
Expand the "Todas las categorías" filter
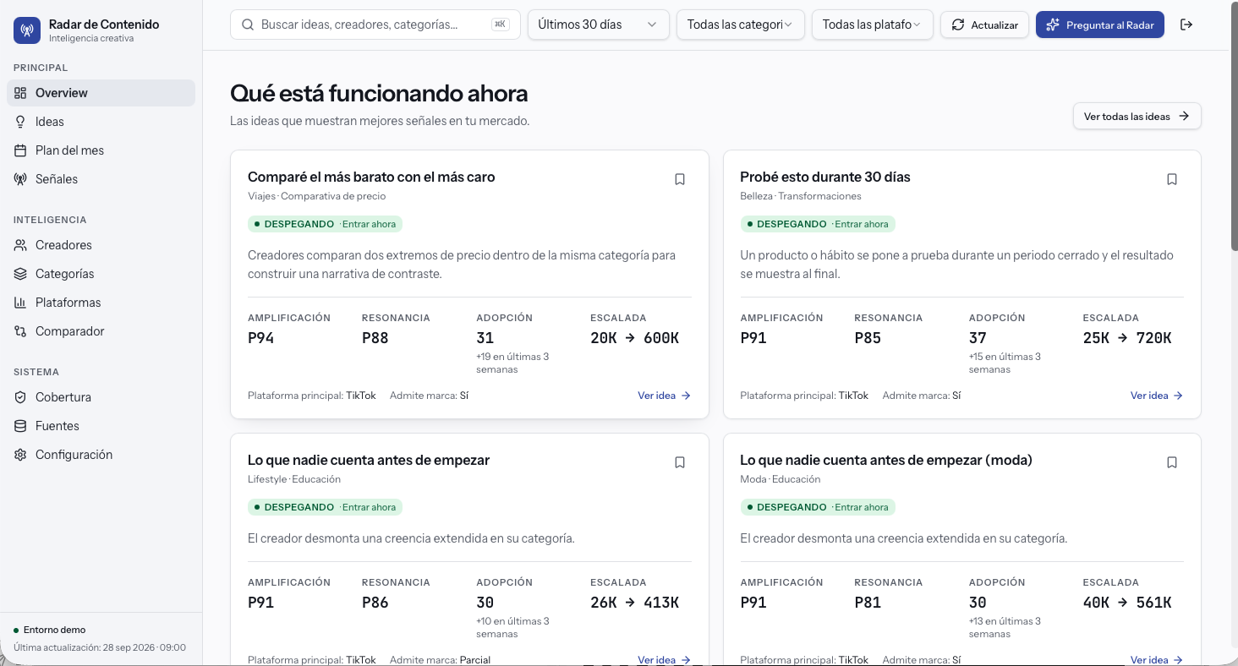pos(740,25)
